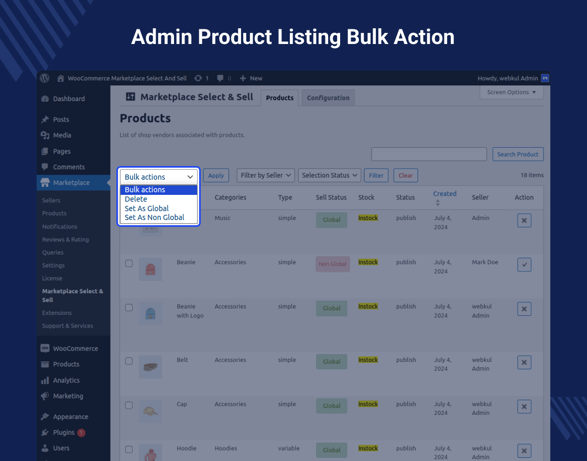Open Notifications submenu link
This screenshot has width=587, height=461.
tap(60, 226)
